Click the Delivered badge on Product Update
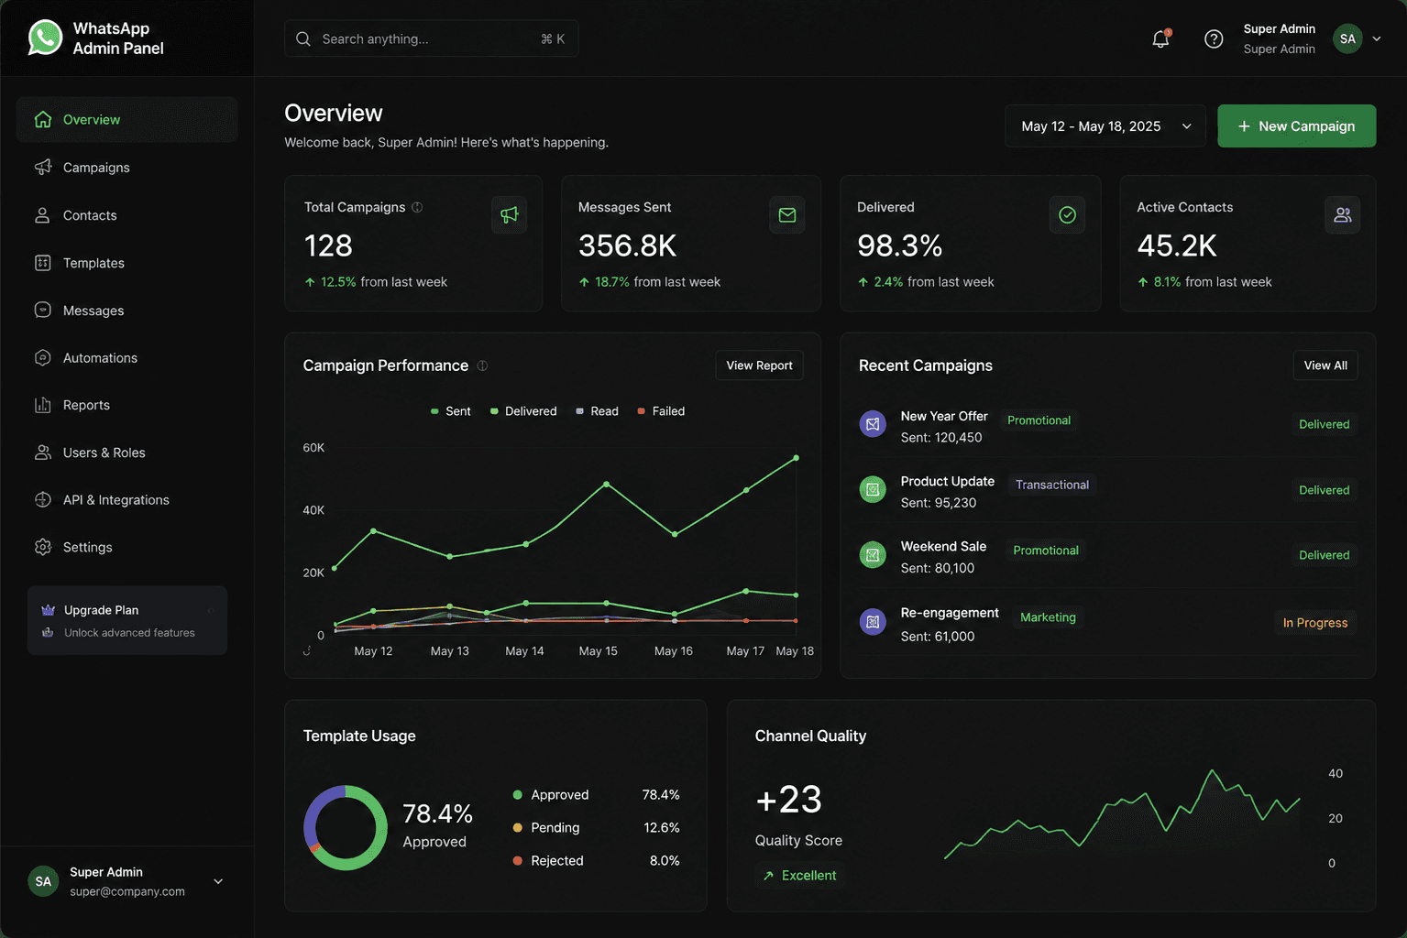 (x=1324, y=490)
